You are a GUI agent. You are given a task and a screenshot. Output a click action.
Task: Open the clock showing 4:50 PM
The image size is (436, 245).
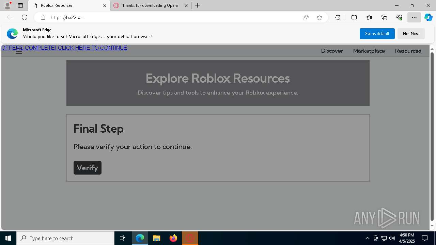click(x=407, y=238)
